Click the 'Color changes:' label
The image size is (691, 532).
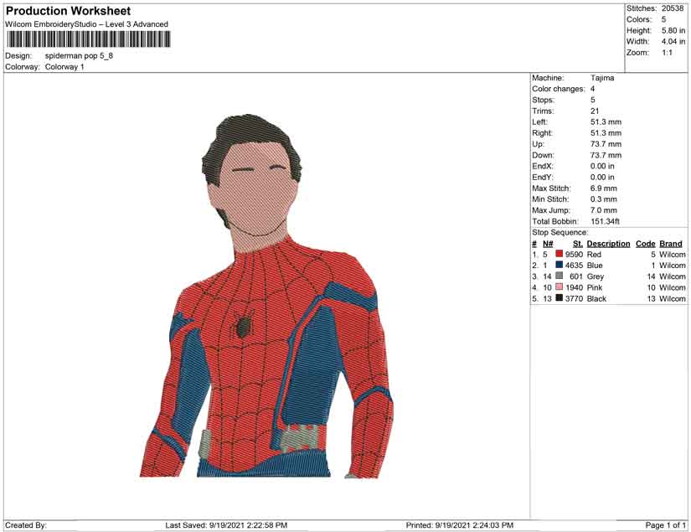click(559, 89)
